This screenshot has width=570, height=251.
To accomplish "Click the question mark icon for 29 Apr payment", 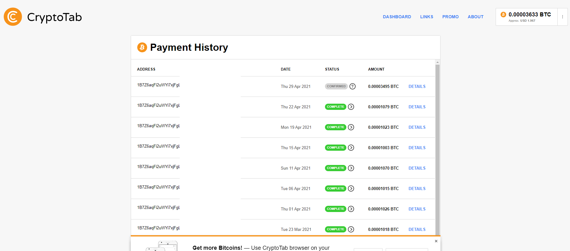I will point(353,86).
